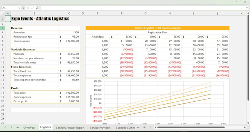
Task: Select the Attendees value 1,500
Action: pyautogui.click(x=69, y=33)
